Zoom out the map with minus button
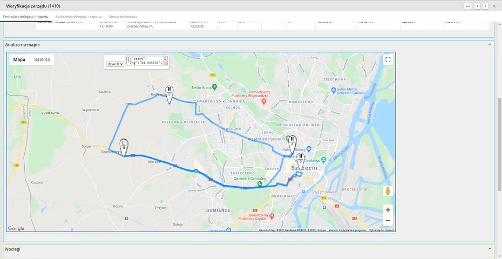This screenshot has height=259, width=502. [x=388, y=221]
